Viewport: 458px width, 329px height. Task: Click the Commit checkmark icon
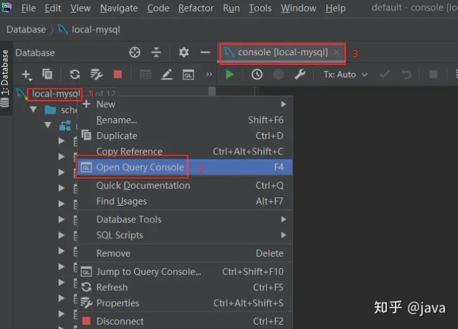(x=384, y=75)
